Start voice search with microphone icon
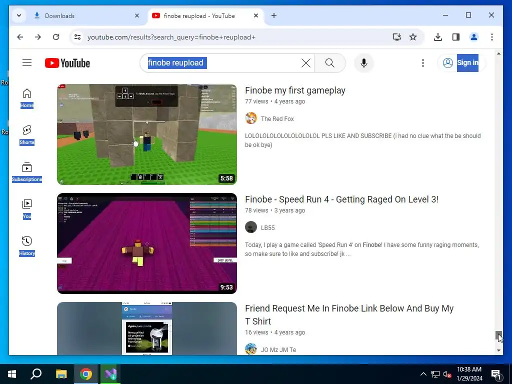Image resolution: width=512 pixels, height=384 pixels. (364, 62)
